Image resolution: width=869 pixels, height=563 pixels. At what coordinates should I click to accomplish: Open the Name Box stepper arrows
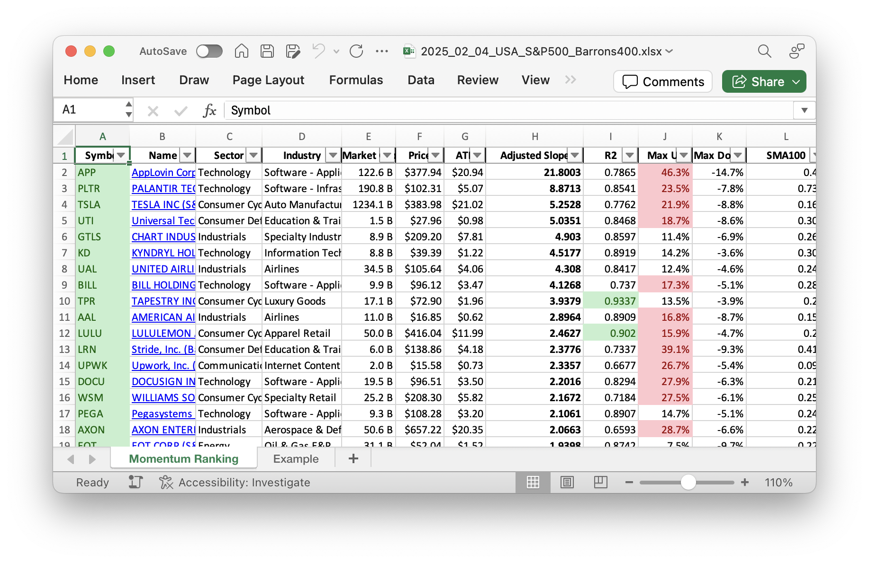pyautogui.click(x=128, y=110)
